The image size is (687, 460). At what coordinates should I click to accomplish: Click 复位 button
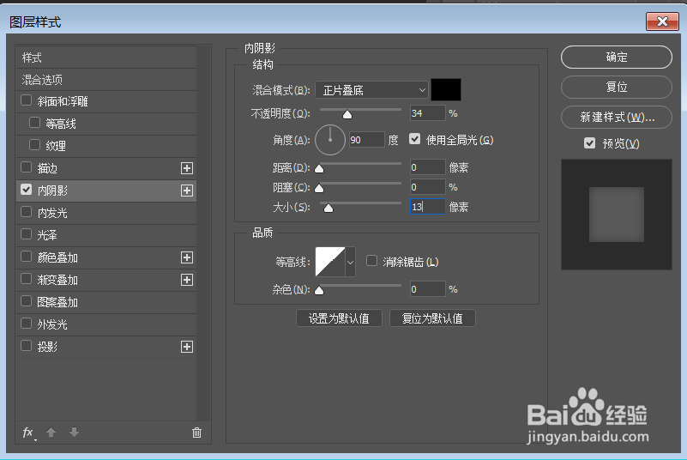[616, 87]
